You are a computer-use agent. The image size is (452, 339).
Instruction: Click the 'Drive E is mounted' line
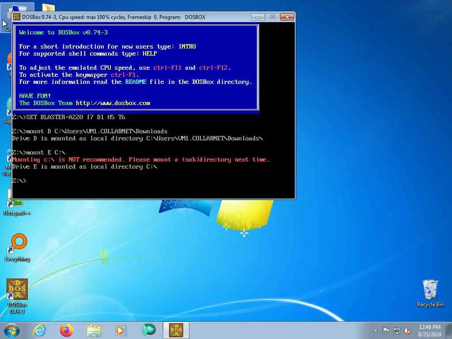point(84,166)
